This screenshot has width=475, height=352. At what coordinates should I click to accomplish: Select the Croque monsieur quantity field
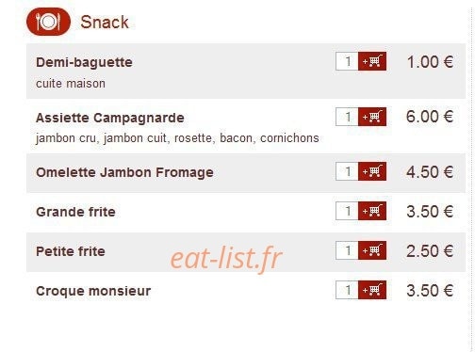(347, 290)
